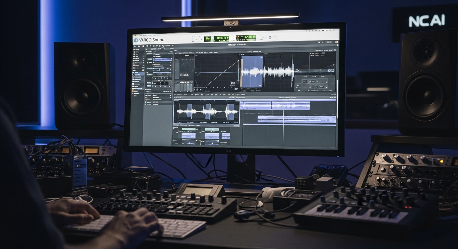Select the blue highlighted region in the main waveform
Screen dimensions: 458x249
[252, 71]
